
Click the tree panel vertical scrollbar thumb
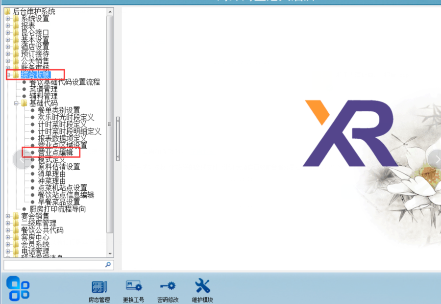[110, 124]
